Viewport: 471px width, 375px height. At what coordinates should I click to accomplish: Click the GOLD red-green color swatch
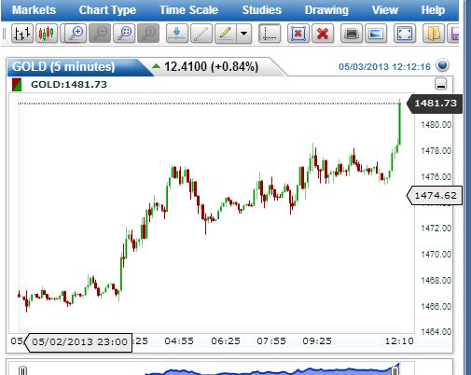click(x=17, y=85)
